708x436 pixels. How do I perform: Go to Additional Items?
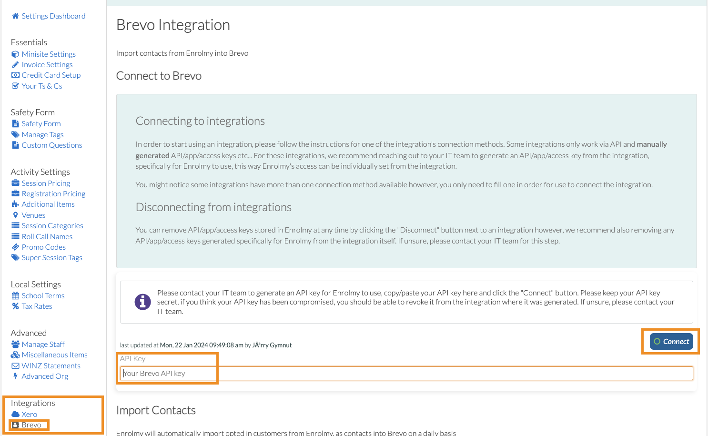click(x=48, y=204)
